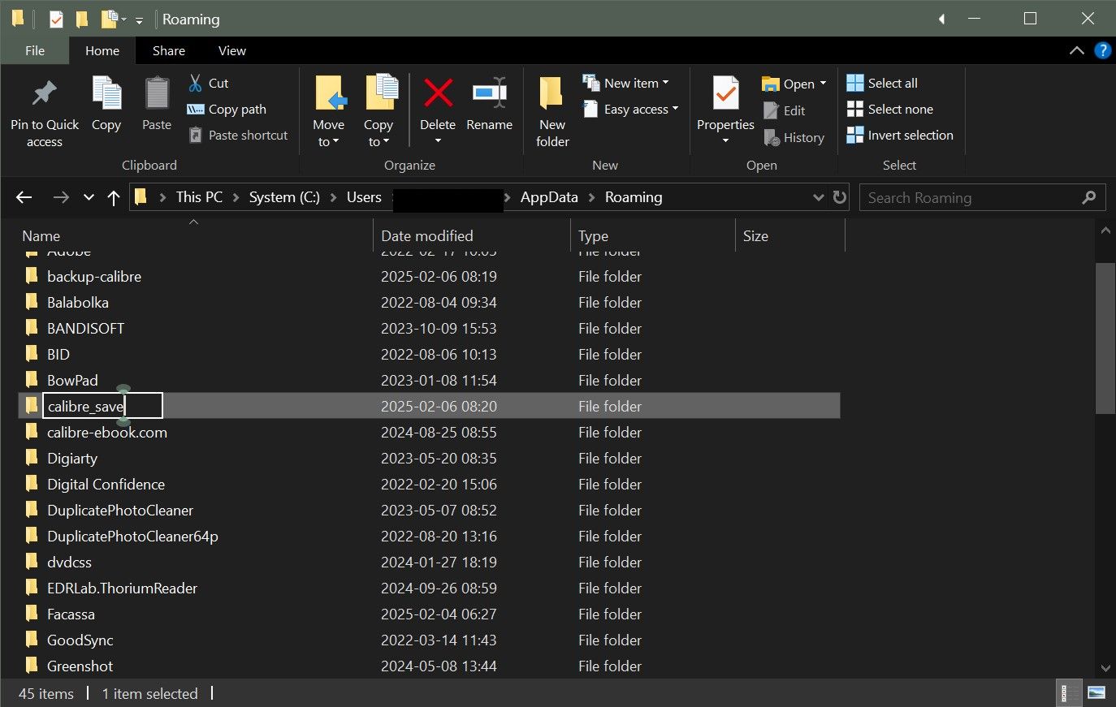The width and height of the screenshot is (1116, 707).
Task: Click Pin to Quick access icon
Action: (x=45, y=94)
